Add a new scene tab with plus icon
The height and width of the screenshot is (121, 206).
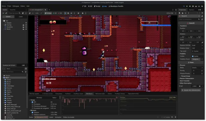point(50,10)
